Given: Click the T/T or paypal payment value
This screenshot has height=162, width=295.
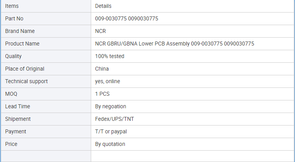Looking at the screenshot, I should click(x=111, y=131).
